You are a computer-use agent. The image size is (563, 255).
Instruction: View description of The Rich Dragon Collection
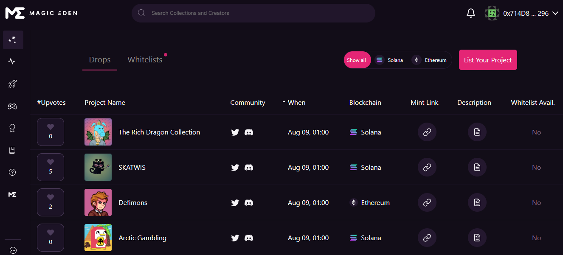click(477, 132)
